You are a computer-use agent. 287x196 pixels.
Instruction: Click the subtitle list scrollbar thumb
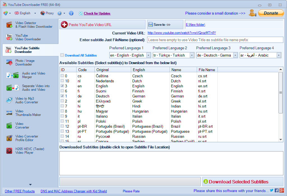[280, 92]
